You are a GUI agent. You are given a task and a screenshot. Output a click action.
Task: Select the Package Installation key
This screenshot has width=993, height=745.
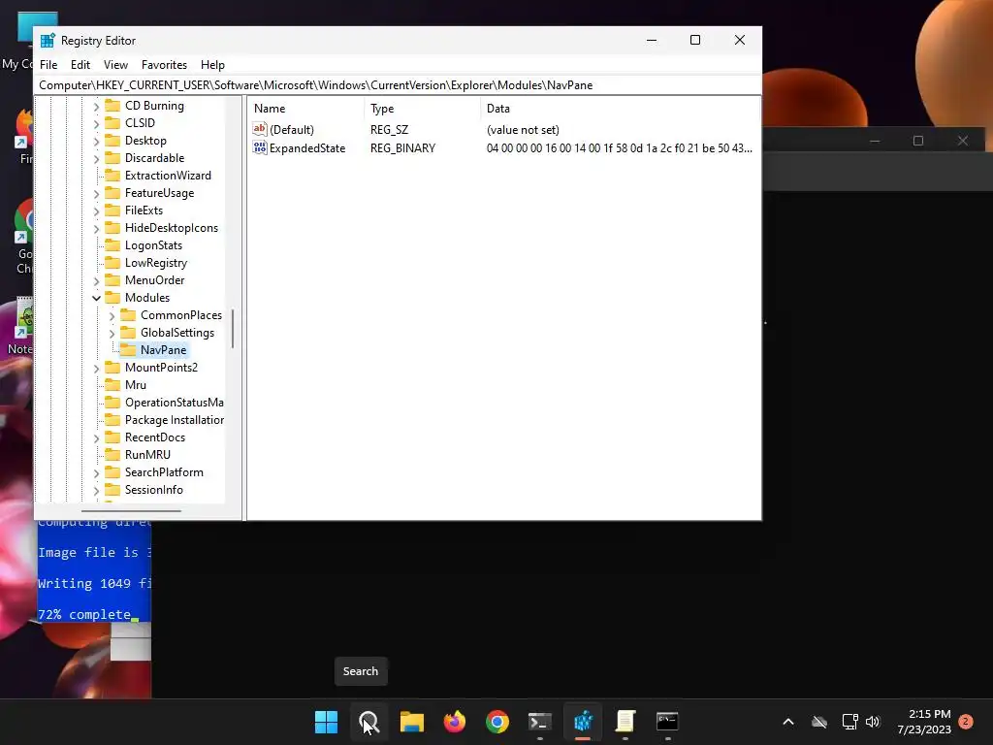[175, 419]
